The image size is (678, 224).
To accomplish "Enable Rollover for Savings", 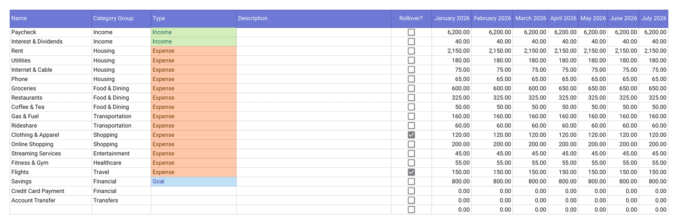I will tap(411, 181).
